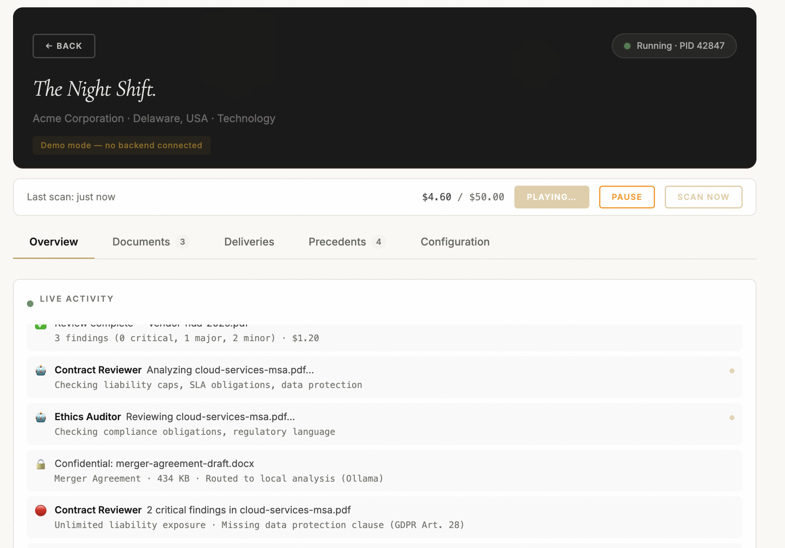Click the 'LIVE ACTIVITY' heading
The image size is (785, 548).
click(x=77, y=299)
